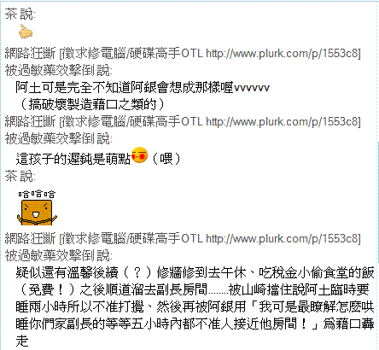Click the first 茶 說 sender name
This screenshot has width=379, height=350.
[20, 15]
